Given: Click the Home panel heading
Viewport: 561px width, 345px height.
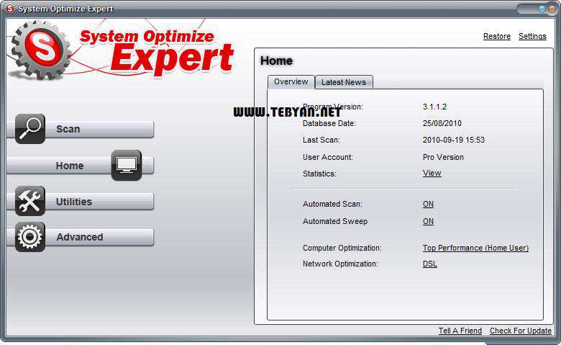Looking at the screenshot, I should pyautogui.click(x=276, y=61).
